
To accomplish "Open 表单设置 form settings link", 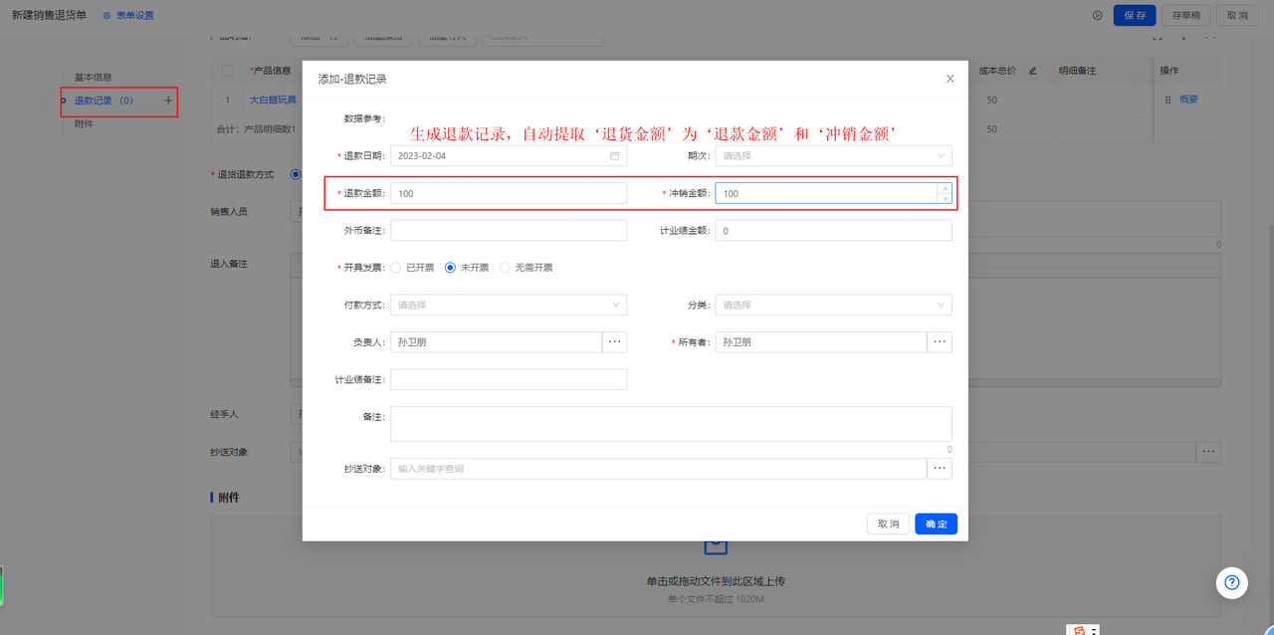I will pos(128,15).
